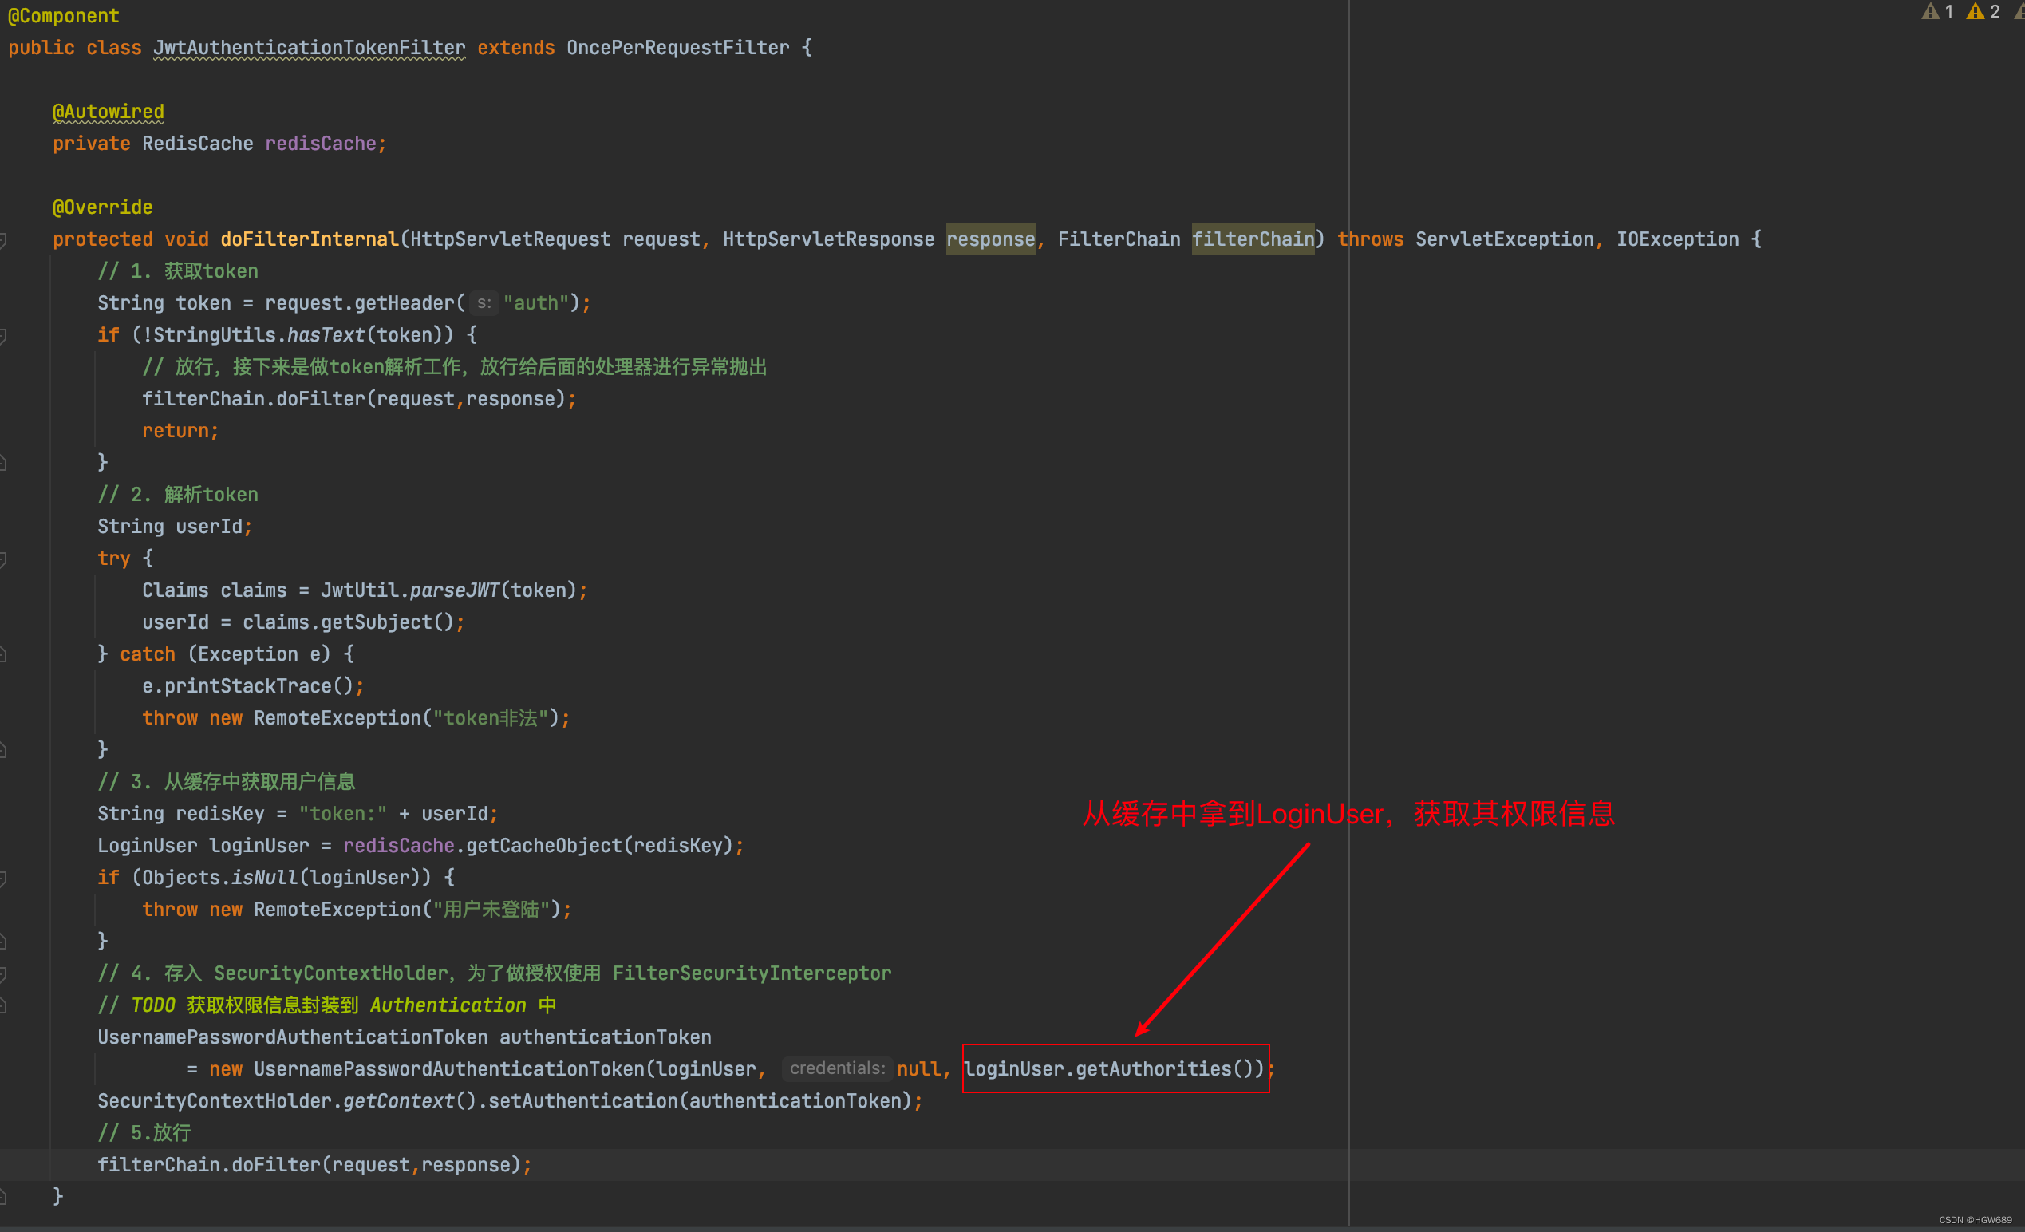
Task: Collapse the doFilterInternal method fold marker
Action: click(3, 240)
